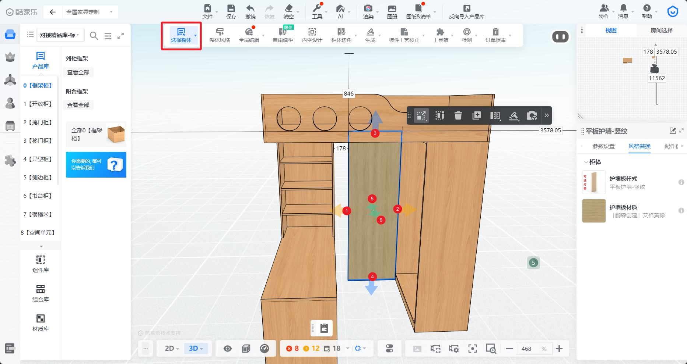Viewport: 687px width, 364px height.
Task: Click the 检测 inspection tool
Action: pos(467,35)
